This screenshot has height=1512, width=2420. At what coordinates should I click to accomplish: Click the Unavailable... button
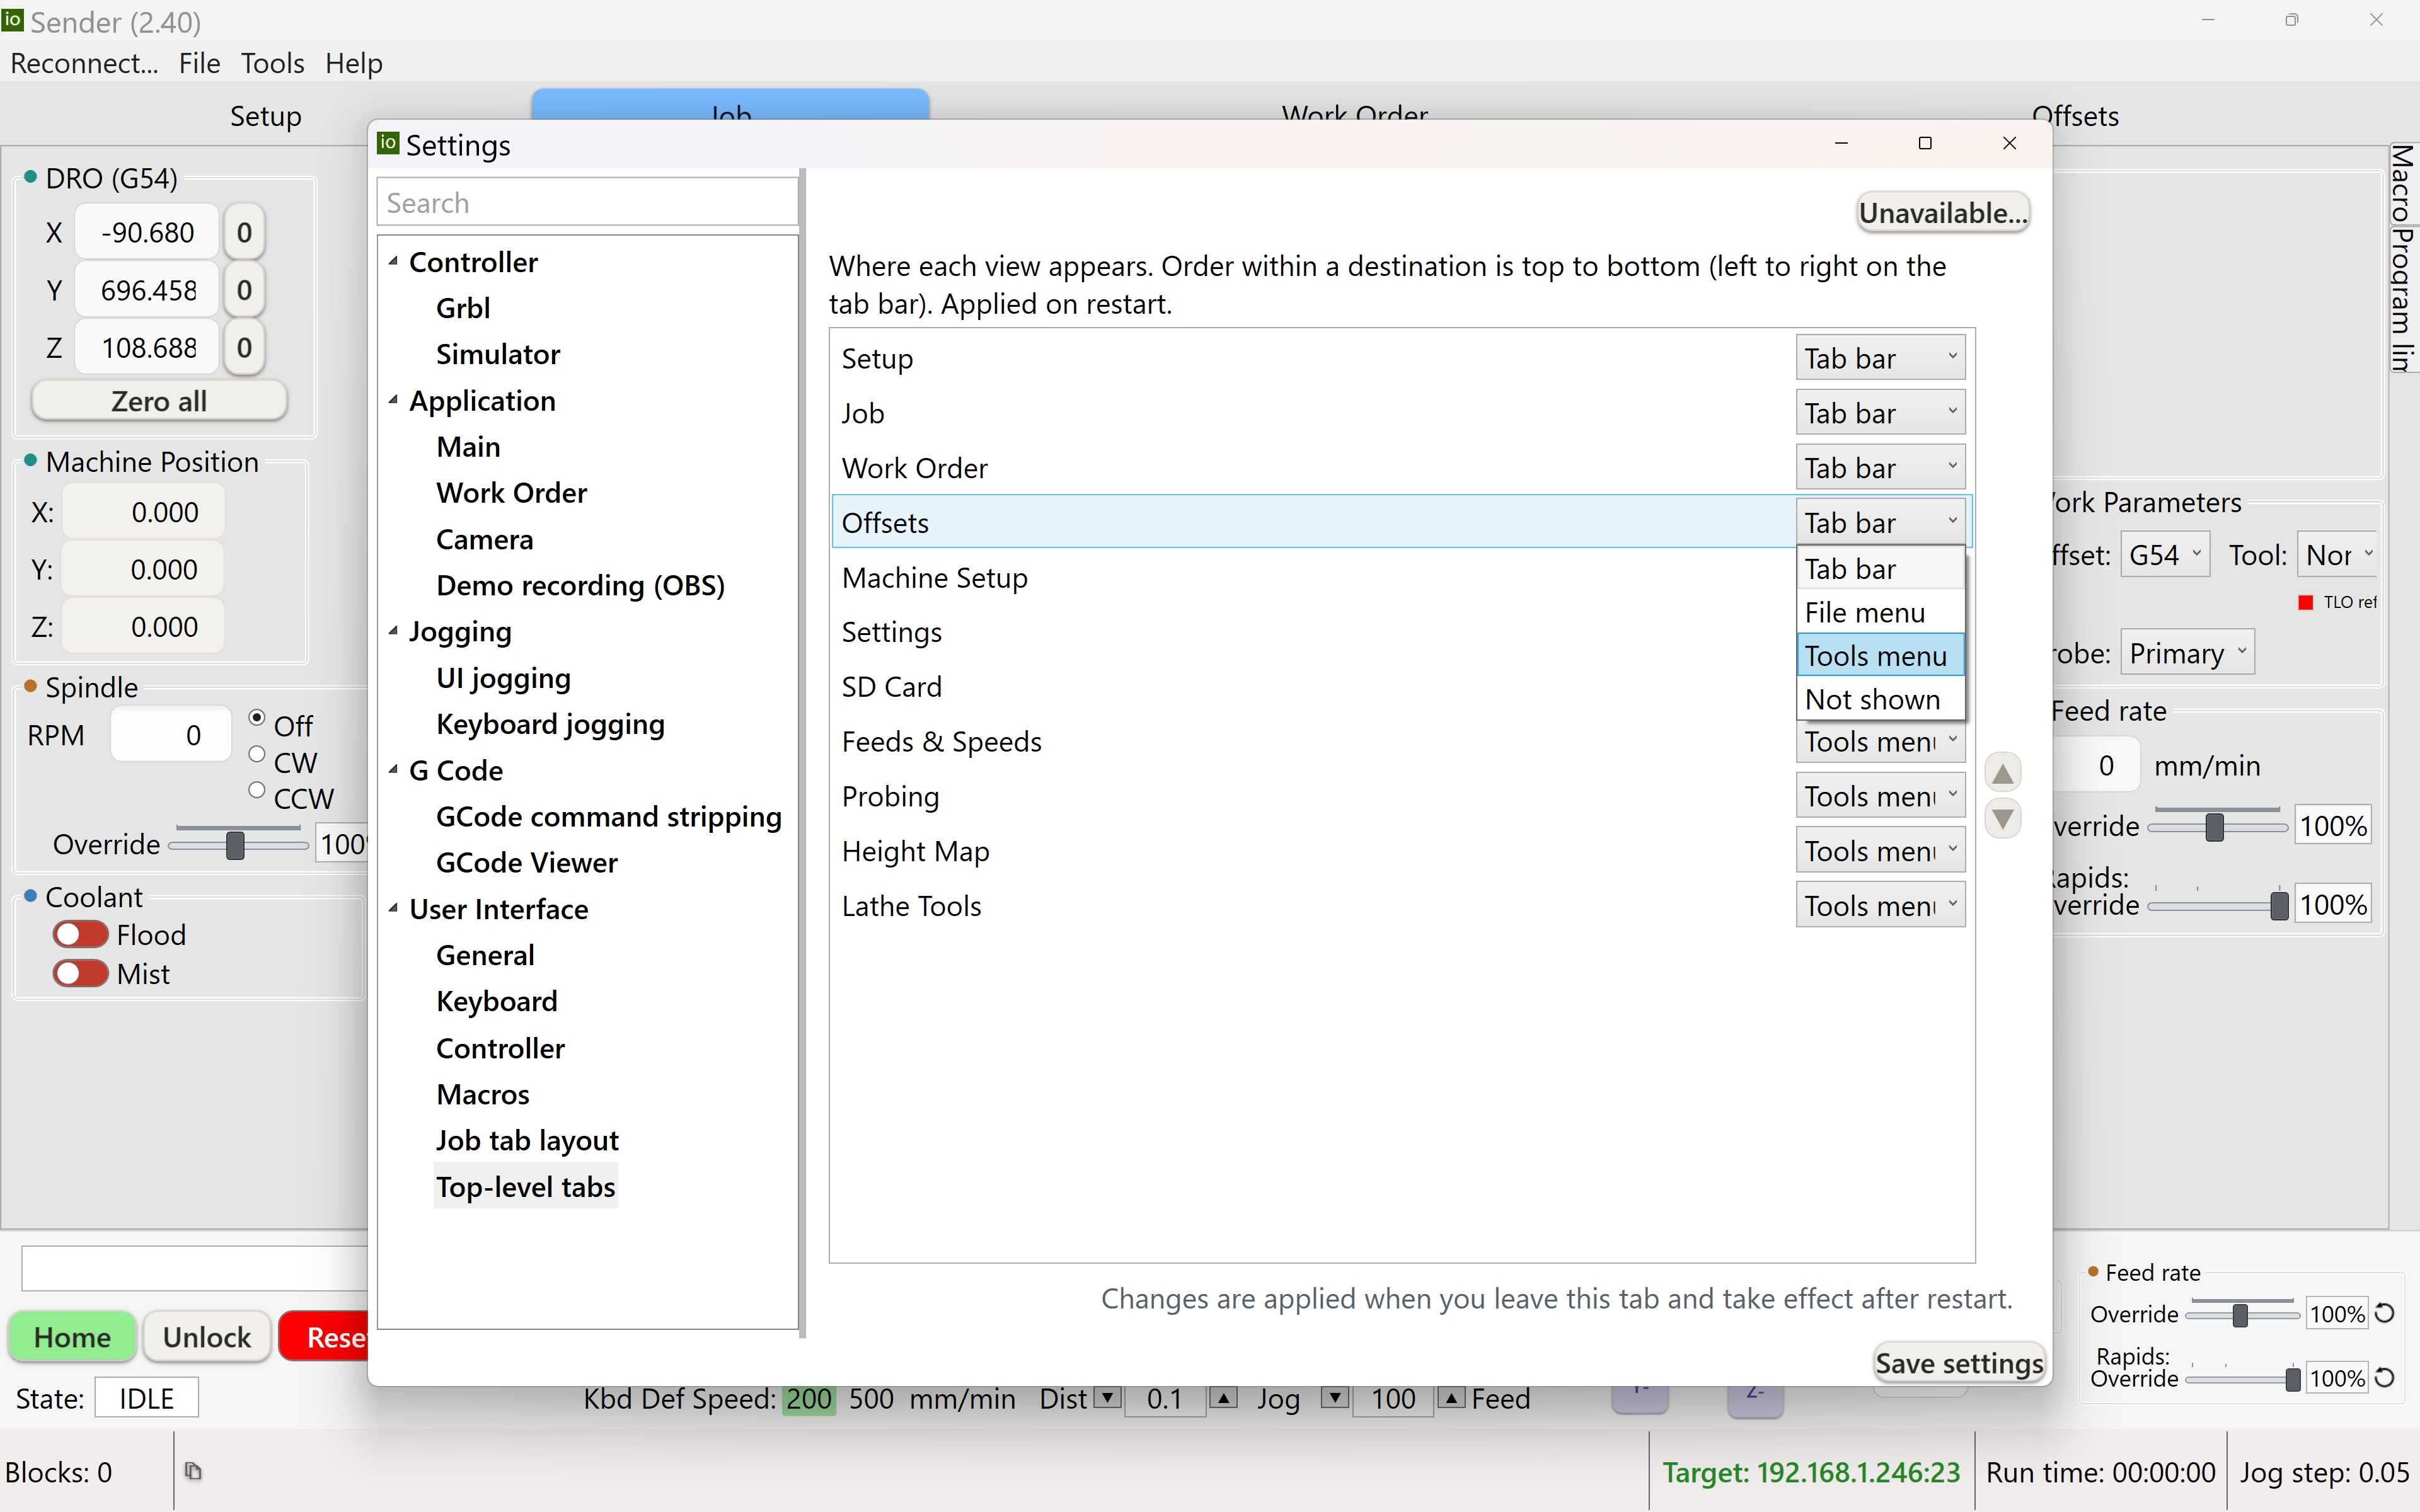coord(1943,213)
